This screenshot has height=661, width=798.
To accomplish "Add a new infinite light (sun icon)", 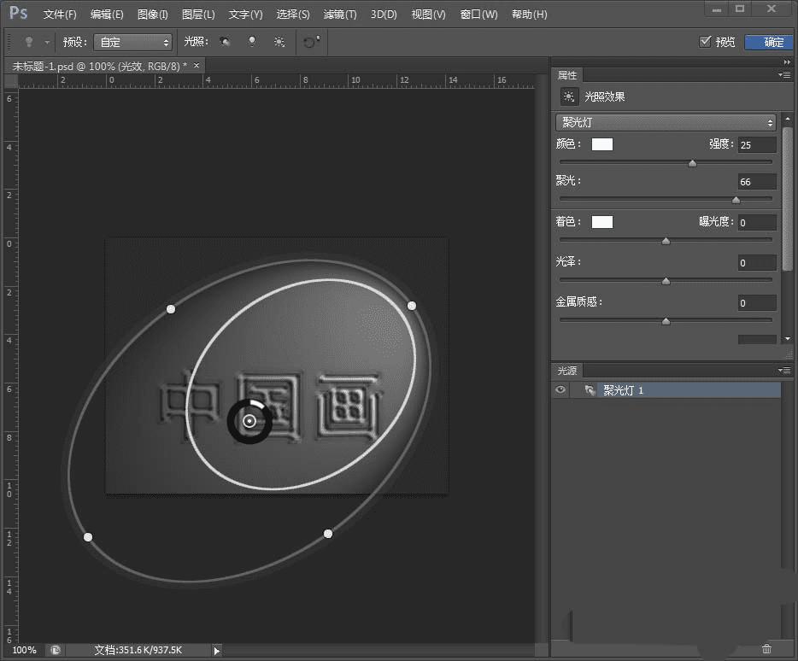I will (x=279, y=42).
